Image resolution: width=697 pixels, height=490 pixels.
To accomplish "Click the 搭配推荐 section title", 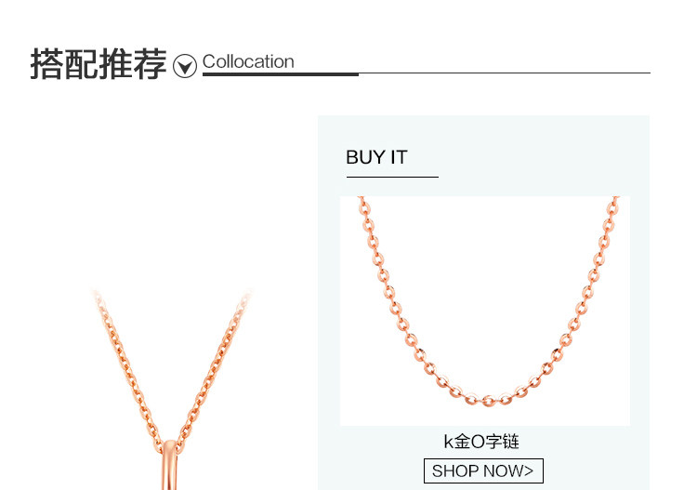I will pos(99,64).
